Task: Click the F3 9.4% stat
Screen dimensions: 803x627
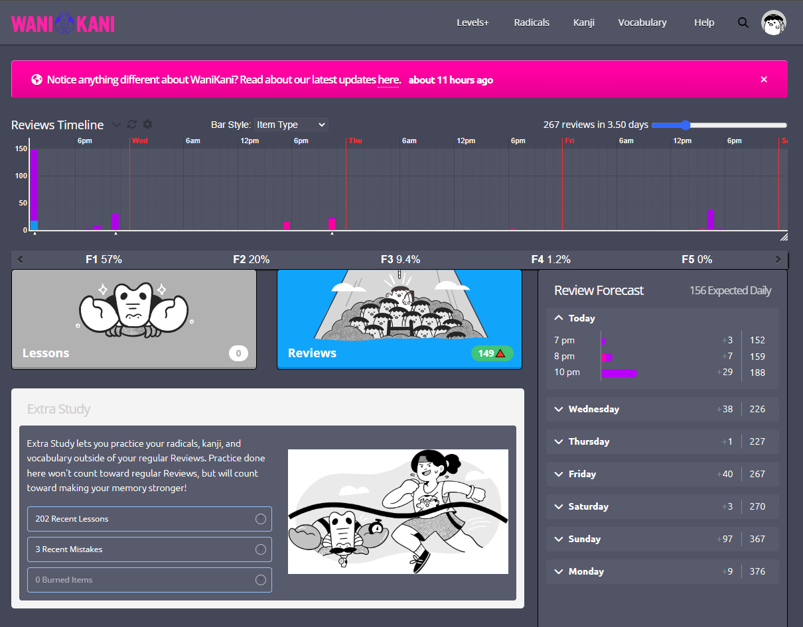Action: coord(400,260)
